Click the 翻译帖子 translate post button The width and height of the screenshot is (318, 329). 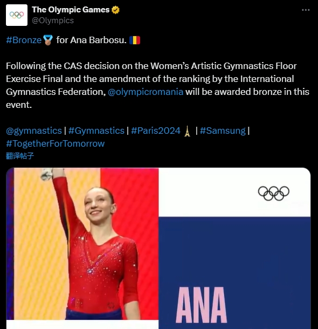(20, 156)
